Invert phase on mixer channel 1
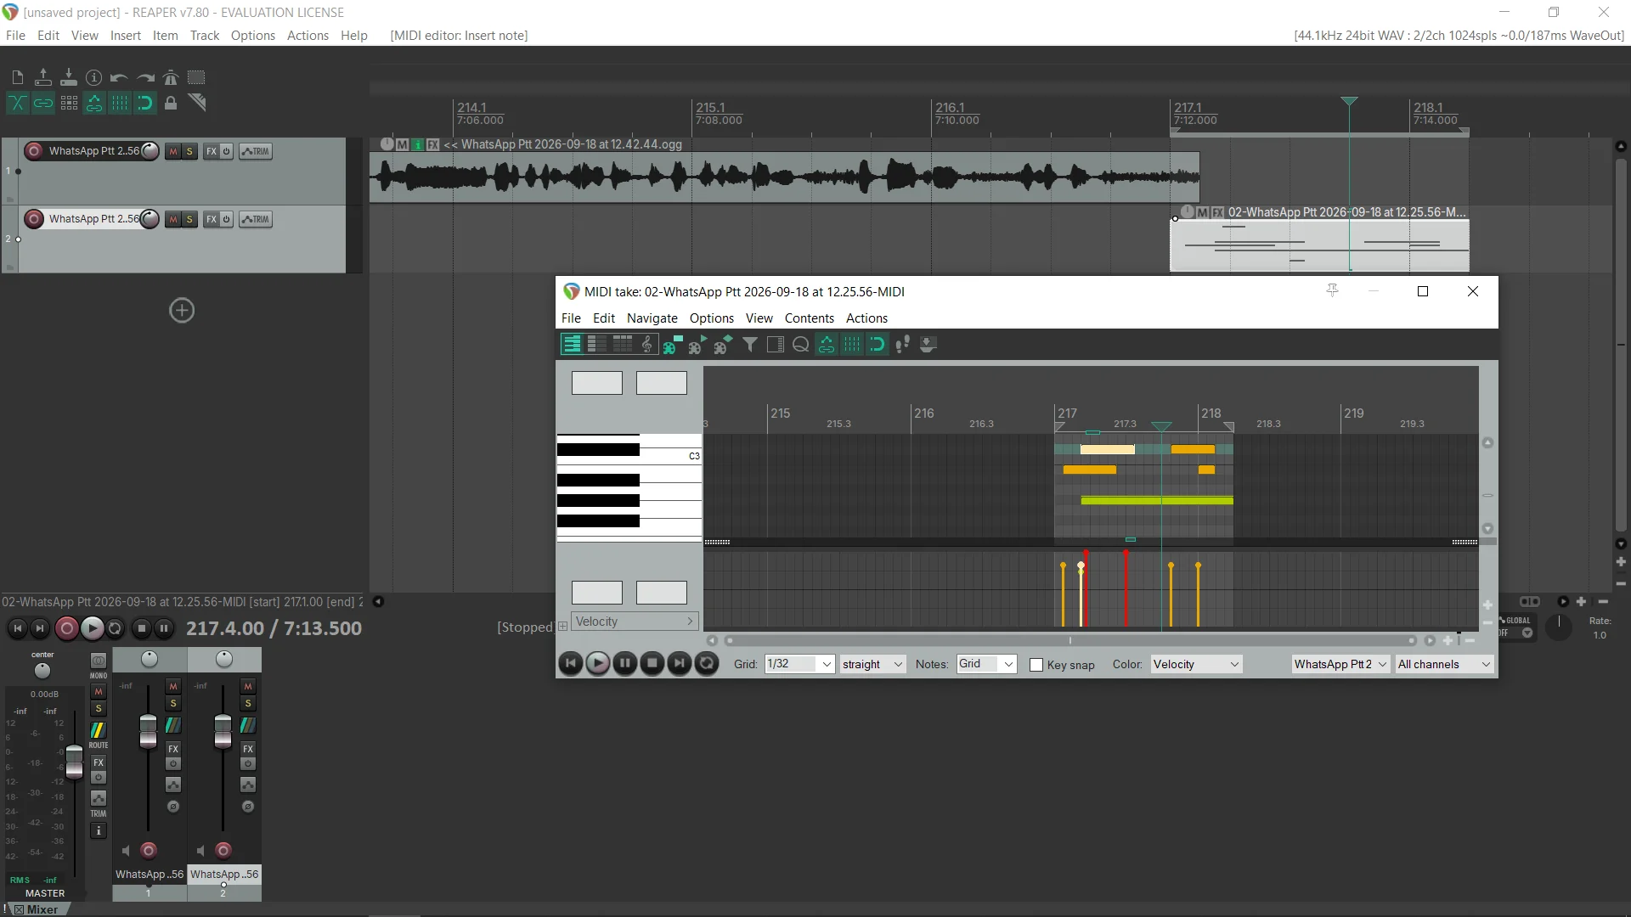 [173, 807]
